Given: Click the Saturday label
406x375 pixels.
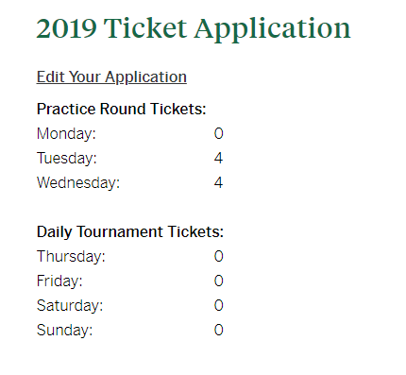Looking at the screenshot, I should point(70,306).
